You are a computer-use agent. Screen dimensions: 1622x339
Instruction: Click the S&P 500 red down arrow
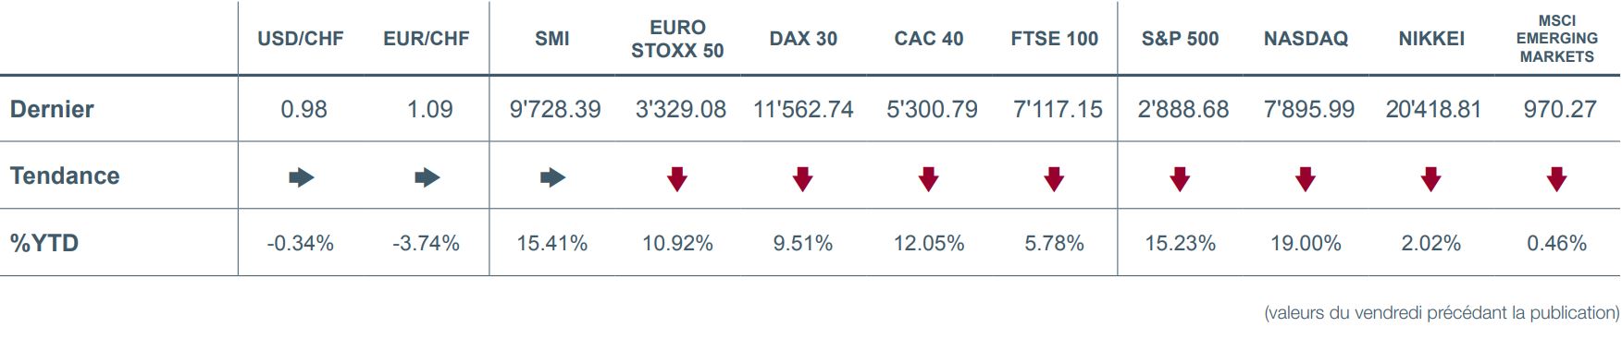[1180, 178]
